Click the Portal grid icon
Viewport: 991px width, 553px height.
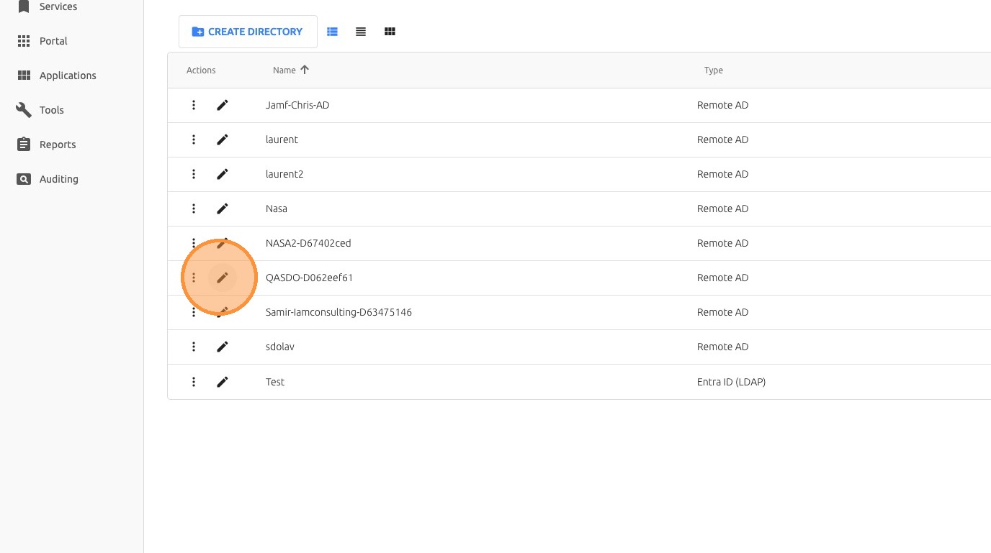coord(24,41)
